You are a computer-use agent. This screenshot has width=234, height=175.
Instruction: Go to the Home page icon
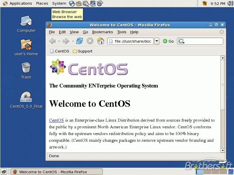tap(100, 41)
